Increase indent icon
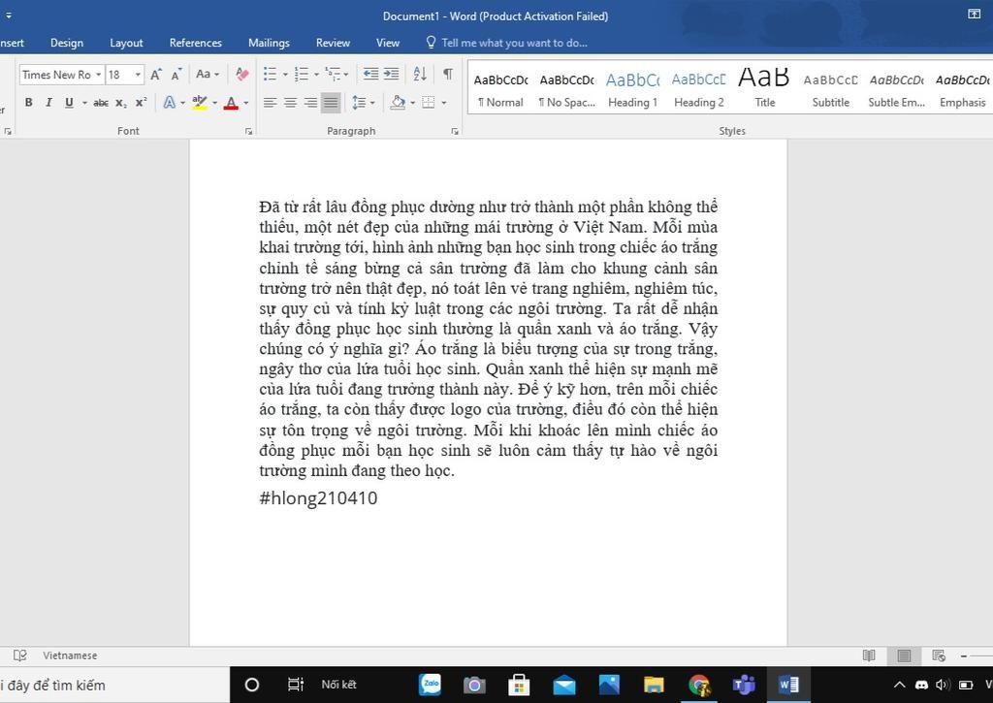 point(392,74)
